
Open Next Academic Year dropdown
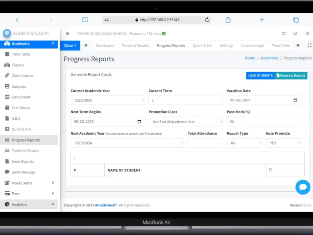127,143
